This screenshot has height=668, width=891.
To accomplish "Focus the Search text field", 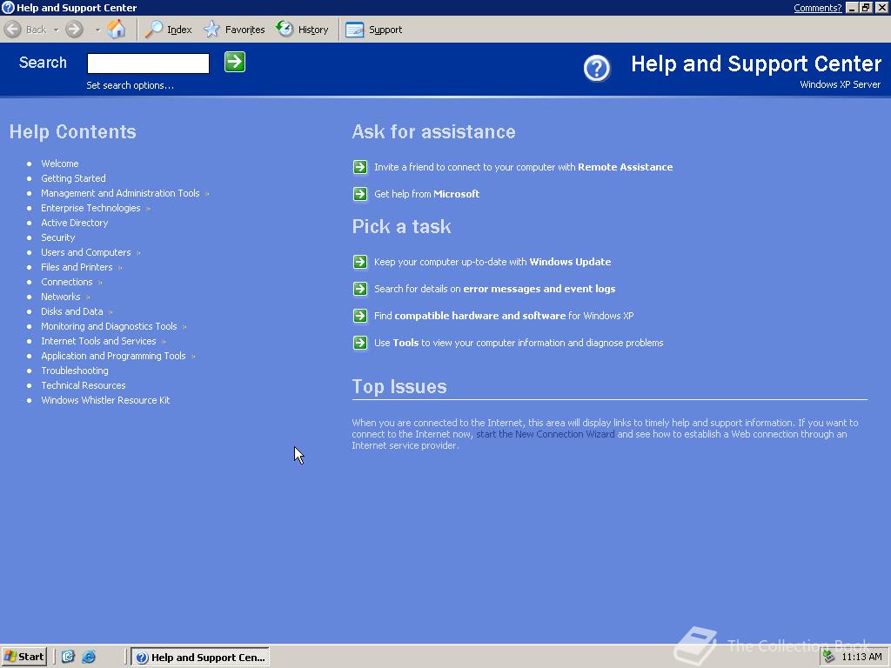I will click(x=148, y=63).
